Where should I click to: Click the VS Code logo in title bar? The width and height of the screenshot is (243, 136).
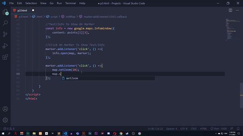4,3
